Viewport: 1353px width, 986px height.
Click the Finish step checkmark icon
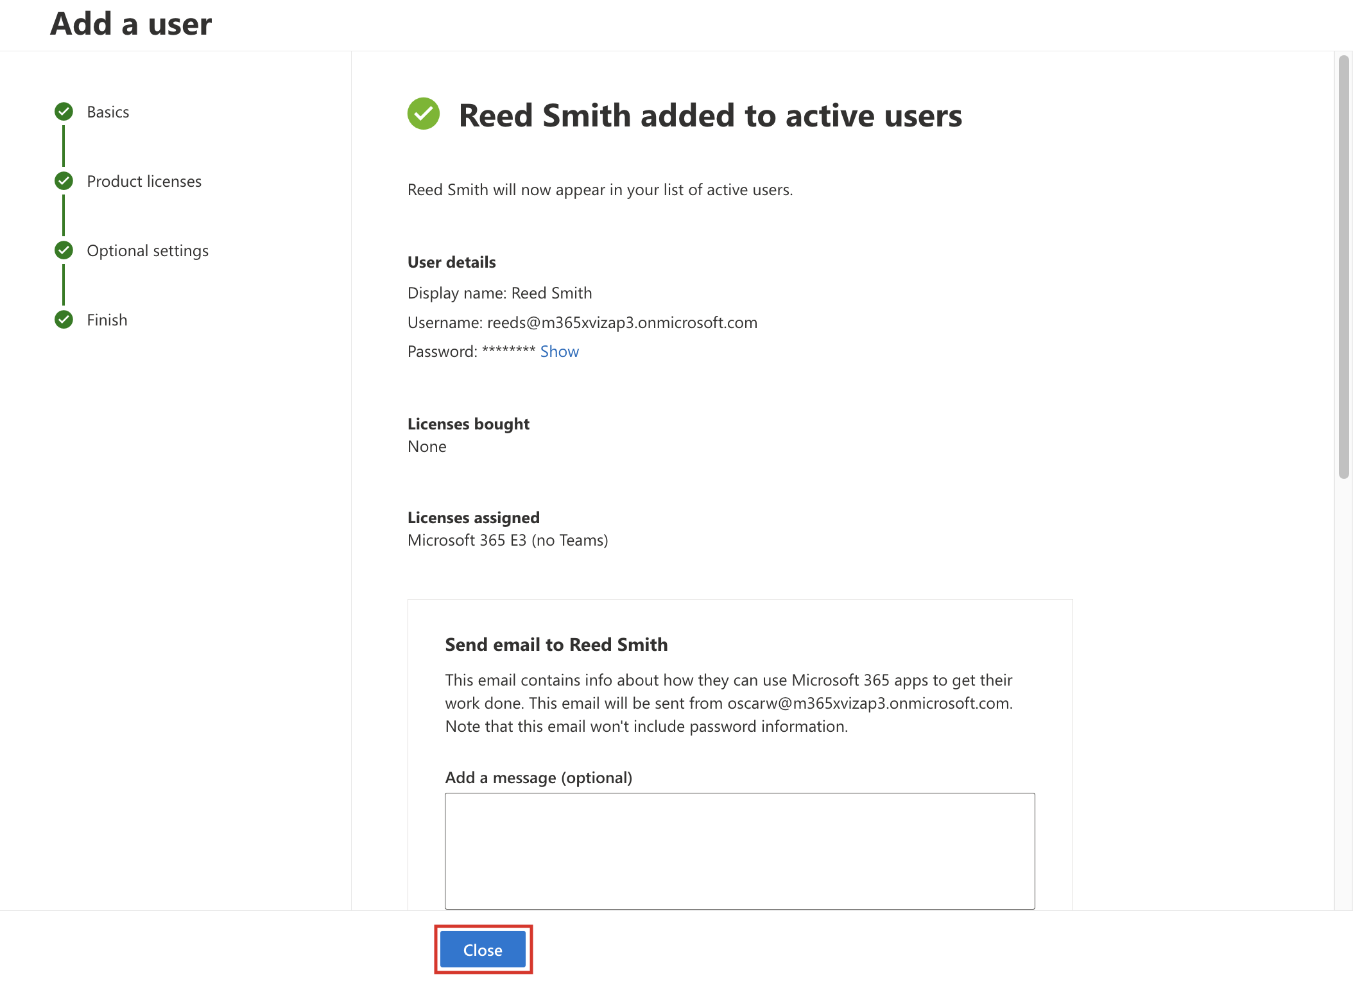[64, 319]
